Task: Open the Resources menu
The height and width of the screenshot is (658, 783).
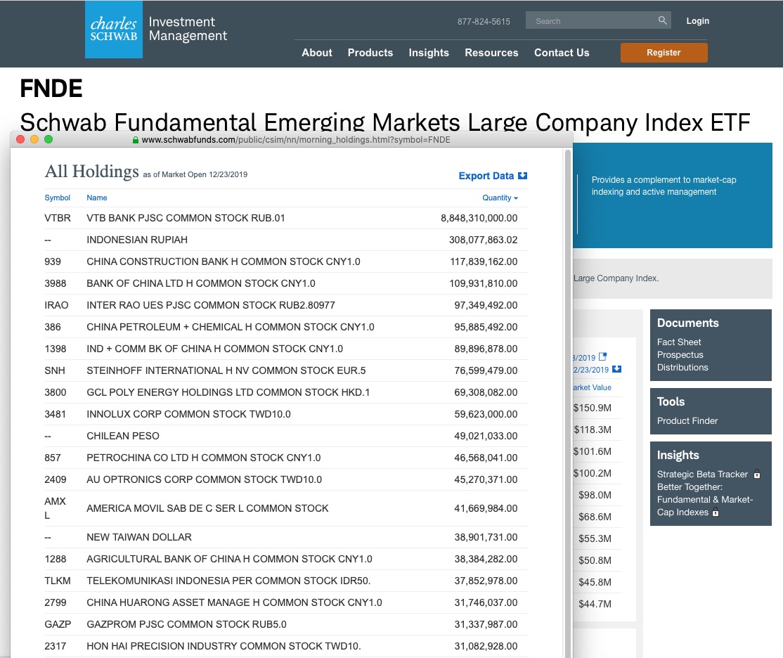Action: (491, 53)
